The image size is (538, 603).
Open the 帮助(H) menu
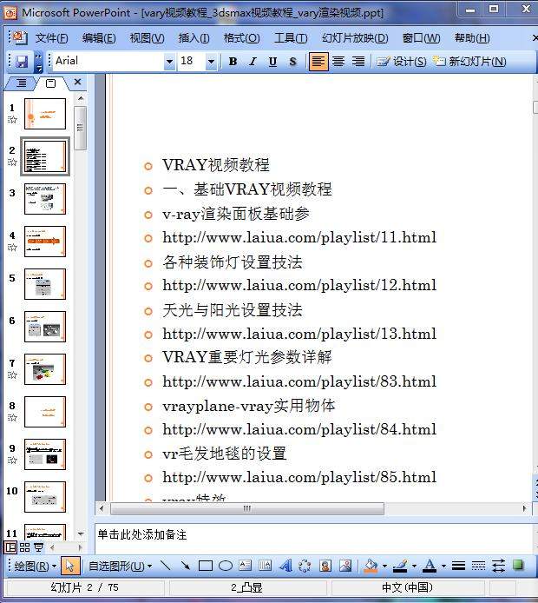pyautogui.click(x=472, y=38)
